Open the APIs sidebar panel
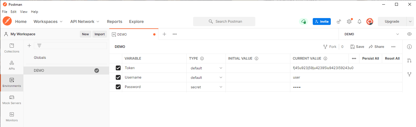 pos(12,65)
